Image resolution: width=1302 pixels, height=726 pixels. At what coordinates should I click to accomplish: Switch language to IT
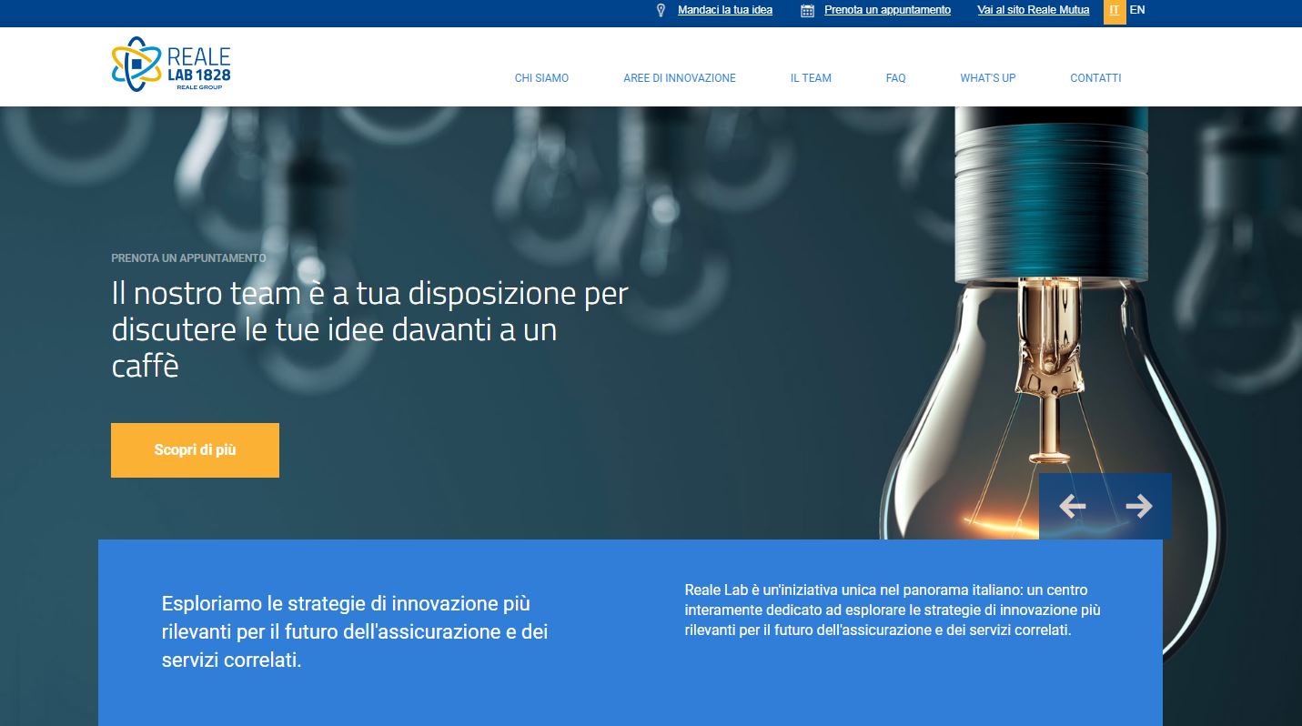pyautogui.click(x=1115, y=11)
